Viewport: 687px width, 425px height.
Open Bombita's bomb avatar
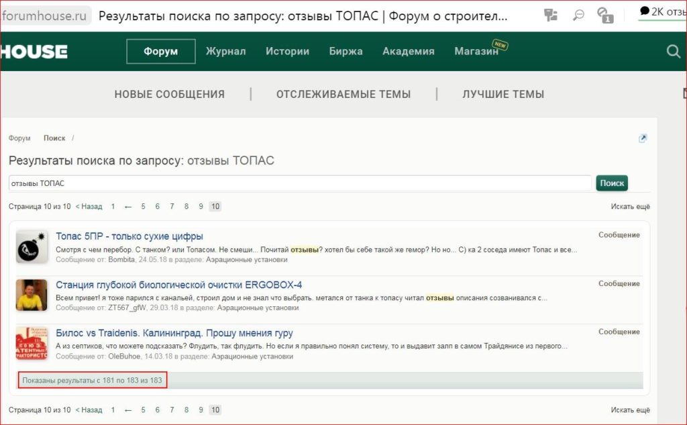tap(32, 247)
